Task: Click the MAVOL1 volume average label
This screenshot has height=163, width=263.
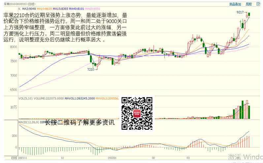Action: (80, 98)
